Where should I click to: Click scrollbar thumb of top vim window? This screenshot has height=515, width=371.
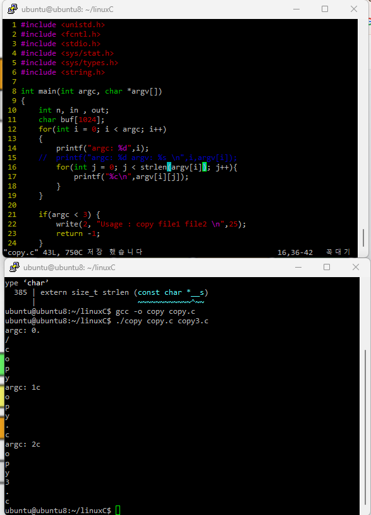pos(363,237)
